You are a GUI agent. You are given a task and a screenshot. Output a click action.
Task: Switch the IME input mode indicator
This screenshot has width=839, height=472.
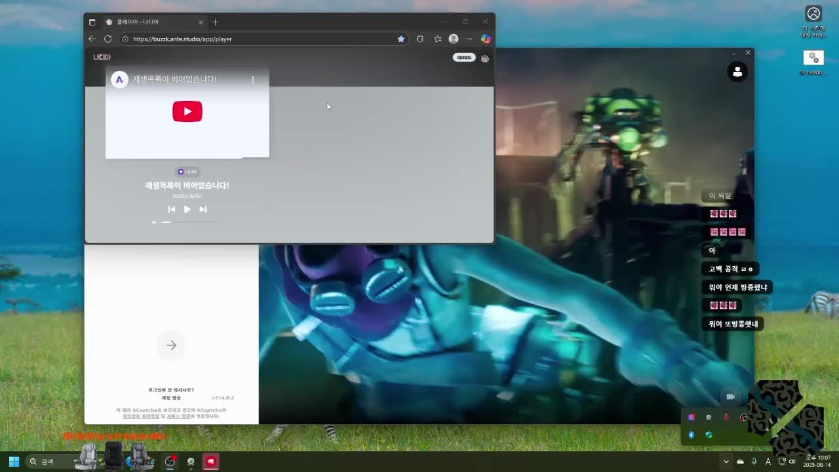[768, 462]
